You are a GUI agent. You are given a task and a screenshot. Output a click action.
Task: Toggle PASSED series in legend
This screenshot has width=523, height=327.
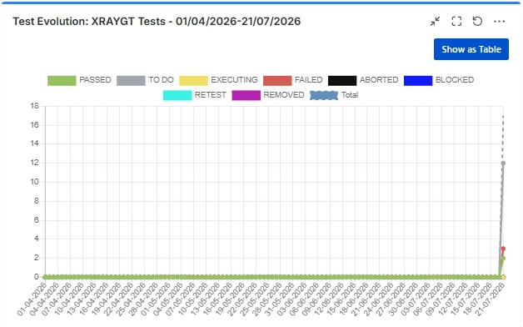[79, 80]
